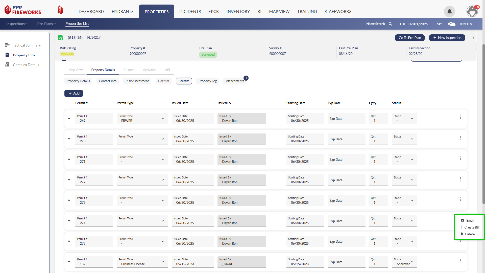Click the vertical page scrollbar
Viewport: 485px width, 273px height.
click(483, 124)
